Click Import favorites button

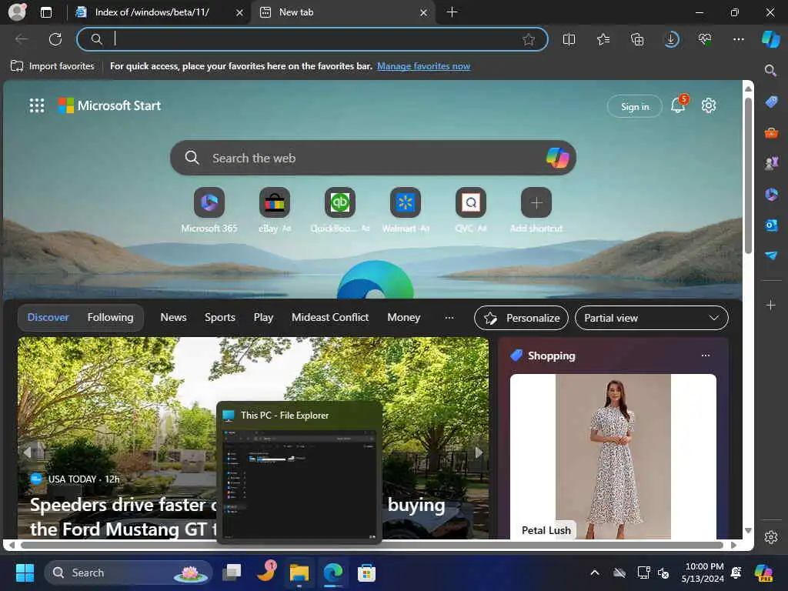click(52, 66)
